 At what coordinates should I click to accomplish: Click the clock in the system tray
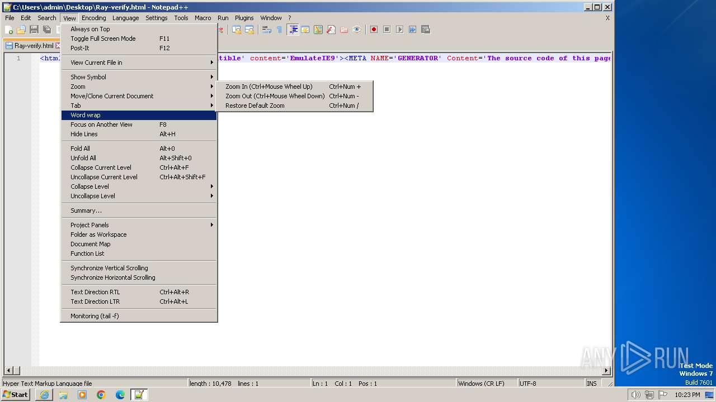pos(687,395)
